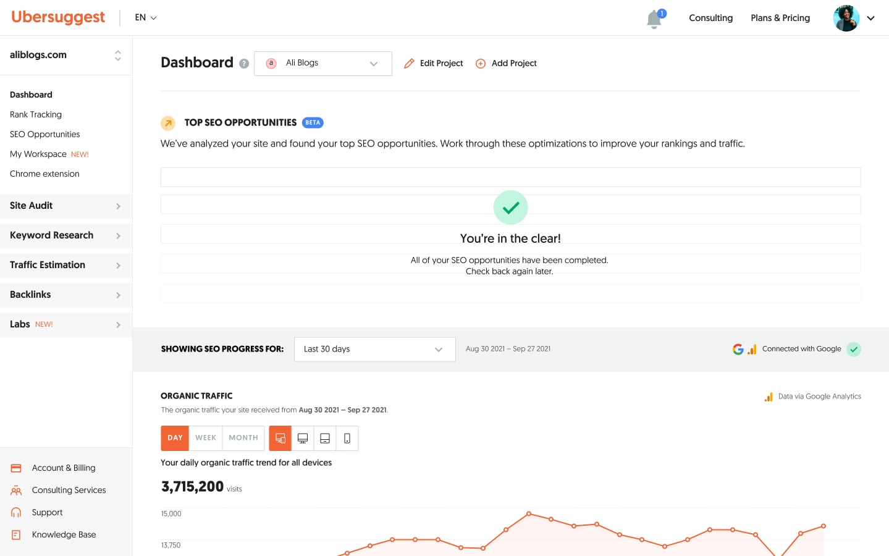
Task: Click the analytics icon beside Data via Google Analytics
Action: pos(769,397)
